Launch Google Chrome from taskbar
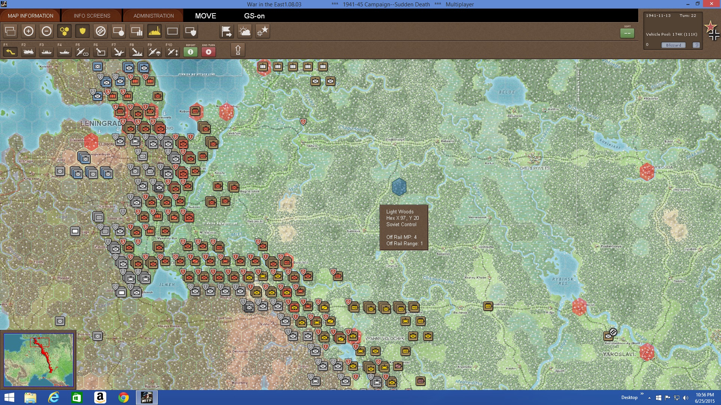 pyautogui.click(x=123, y=397)
